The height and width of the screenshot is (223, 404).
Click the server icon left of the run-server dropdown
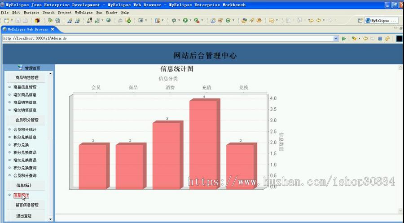pyautogui.click(x=89, y=20)
